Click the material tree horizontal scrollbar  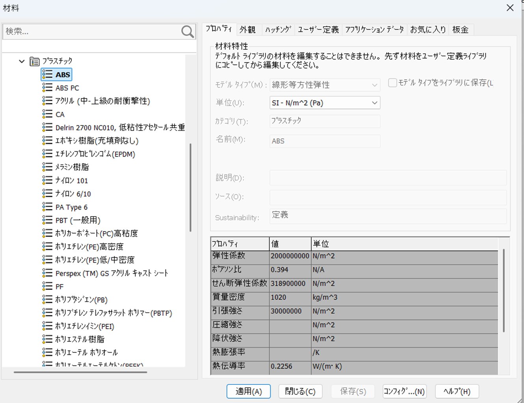point(80,372)
